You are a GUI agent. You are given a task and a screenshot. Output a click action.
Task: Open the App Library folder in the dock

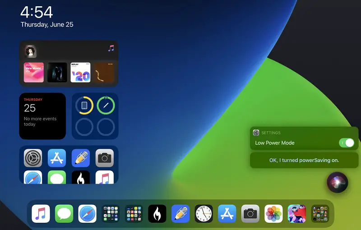tap(320, 214)
